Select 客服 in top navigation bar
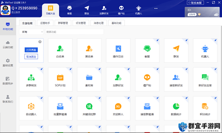 click(69, 10)
